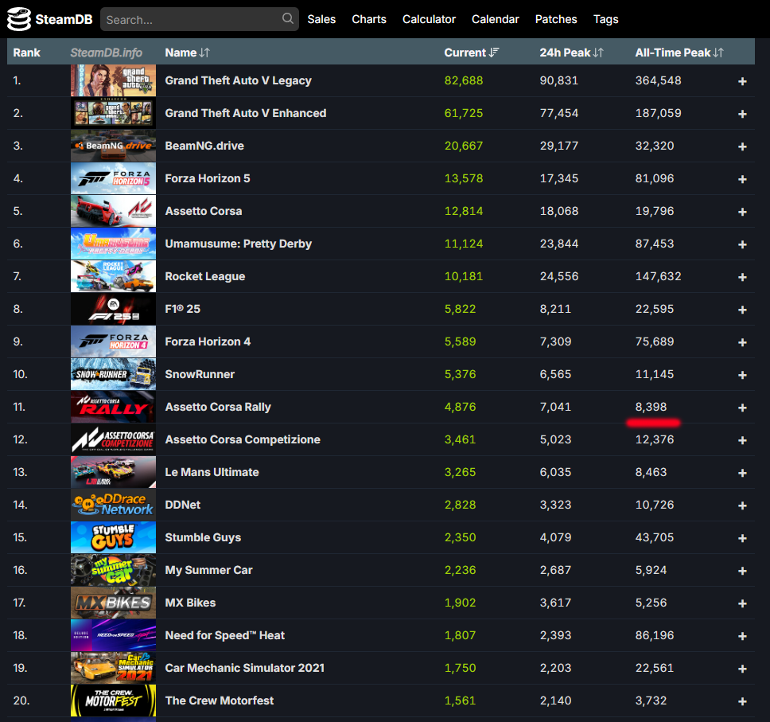Go to the Calendar page
The image size is (770, 722).
(x=495, y=19)
